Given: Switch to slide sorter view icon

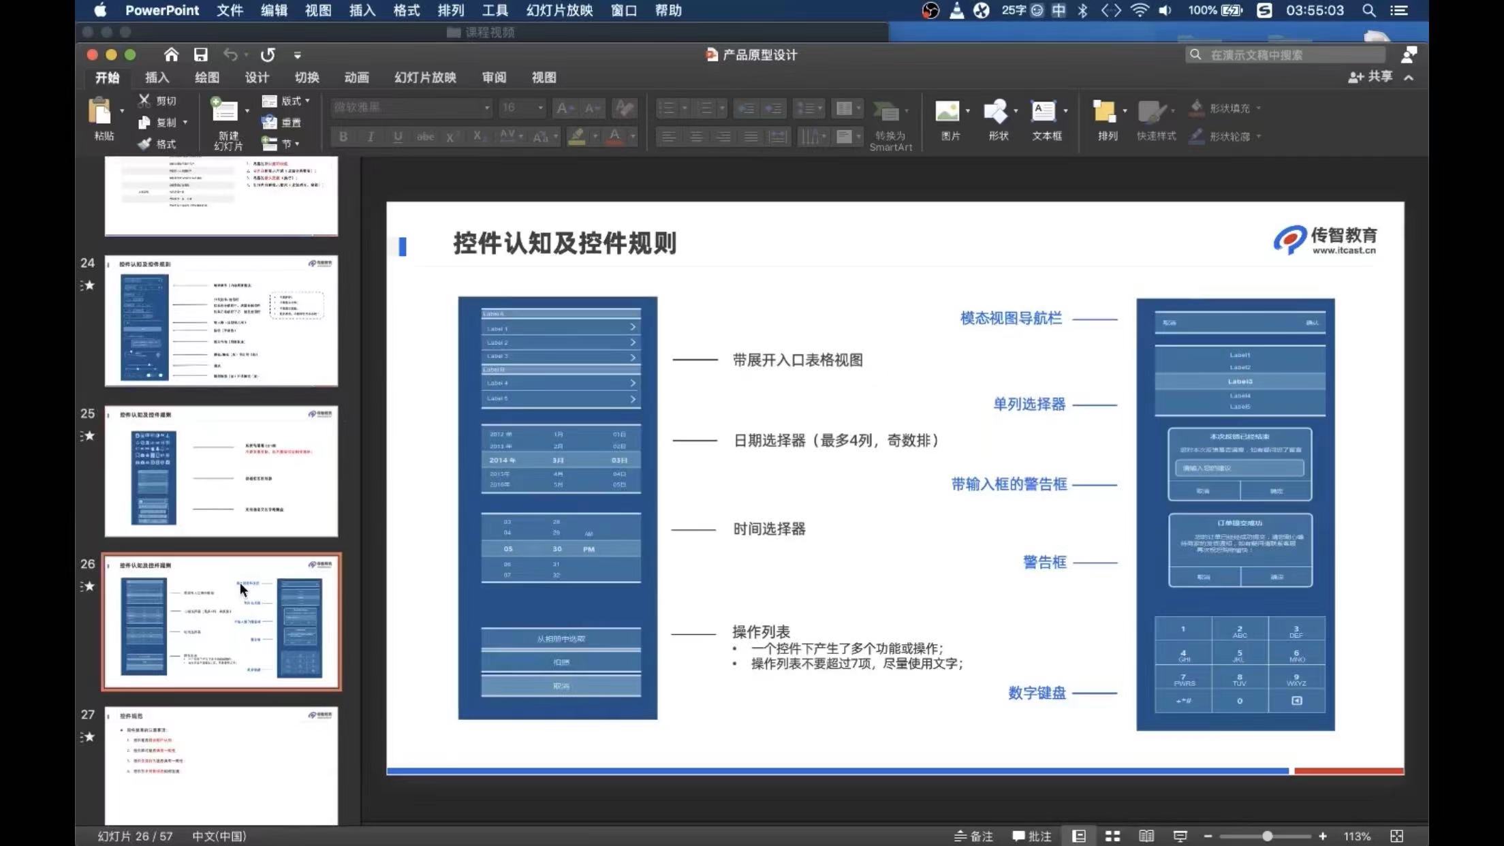Looking at the screenshot, I should click(x=1112, y=836).
